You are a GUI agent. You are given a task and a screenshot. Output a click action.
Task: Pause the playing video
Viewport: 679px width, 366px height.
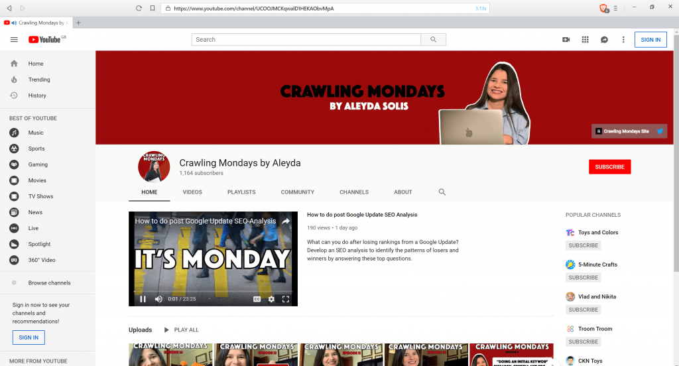tap(143, 299)
